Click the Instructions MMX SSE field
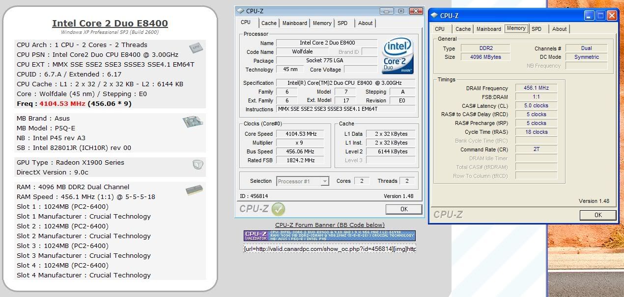The image size is (624, 297). click(x=346, y=109)
